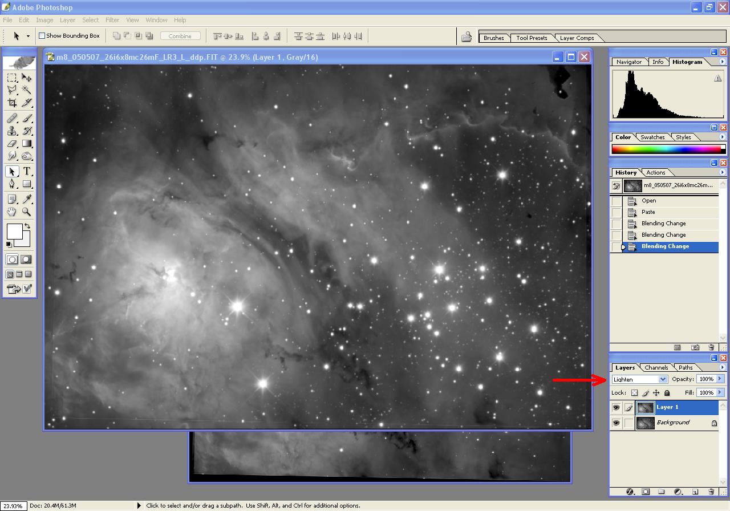Delete layer using Layers panel trash icon
This screenshot has width=730, height=511.
coord(711,492)
